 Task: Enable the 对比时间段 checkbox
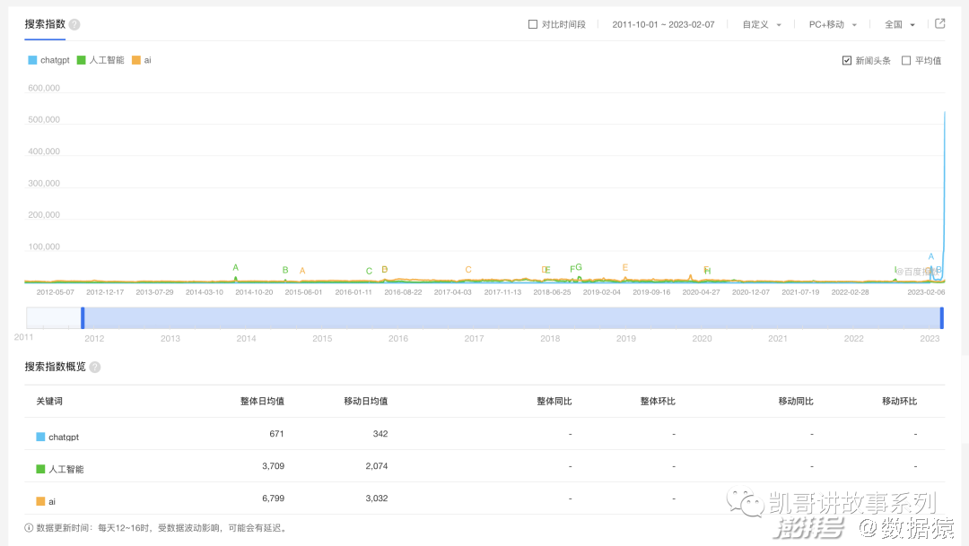(x=533, y=24)
